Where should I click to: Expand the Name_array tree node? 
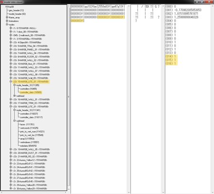click(7, 18)
